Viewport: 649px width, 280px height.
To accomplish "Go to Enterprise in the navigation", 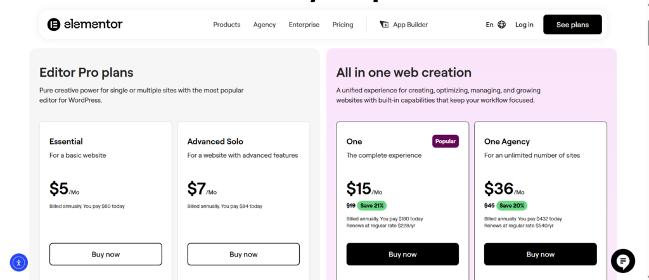I will [304, 25].
